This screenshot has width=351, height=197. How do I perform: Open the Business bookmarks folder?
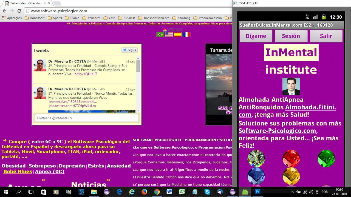click(x=127, y=18)
